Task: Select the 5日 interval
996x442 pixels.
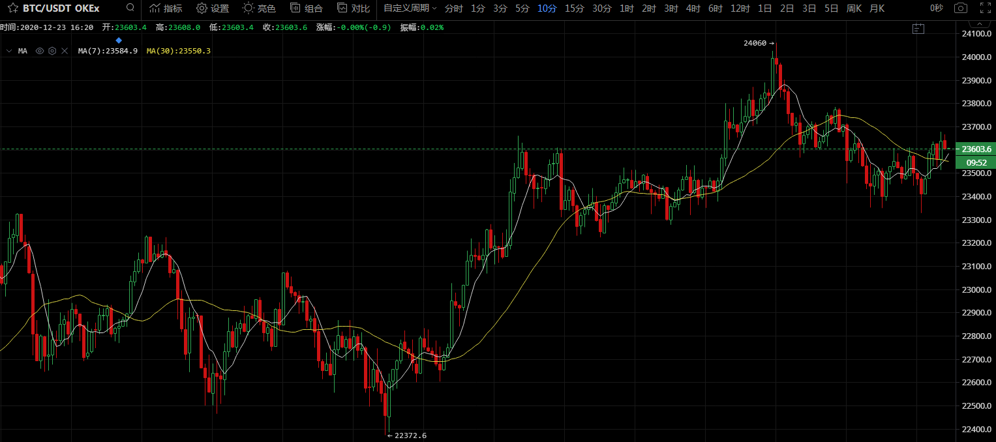Action: coord(832,8)
